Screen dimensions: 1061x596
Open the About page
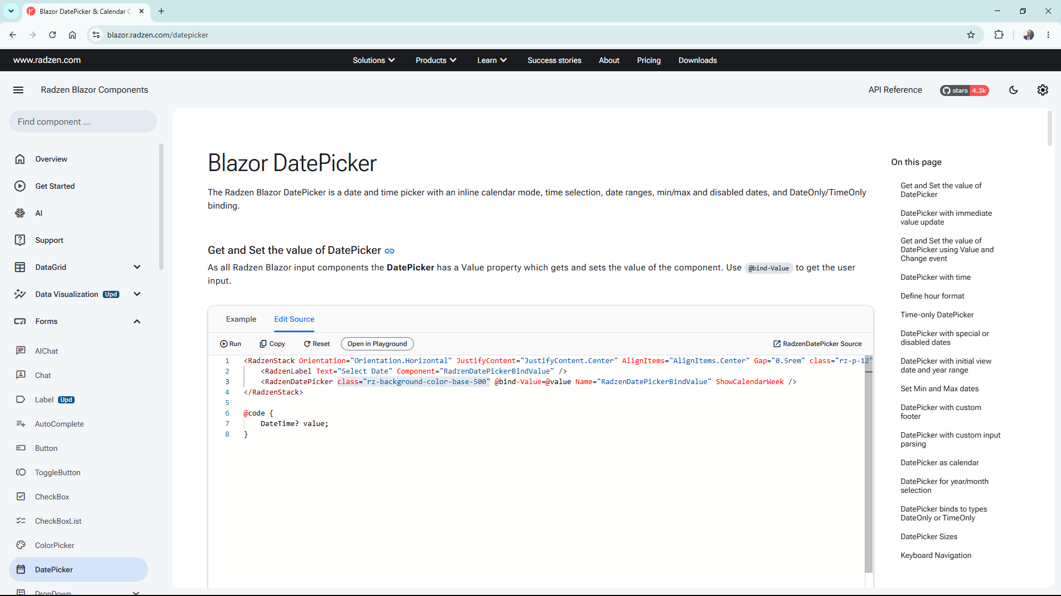pos(609,60)
